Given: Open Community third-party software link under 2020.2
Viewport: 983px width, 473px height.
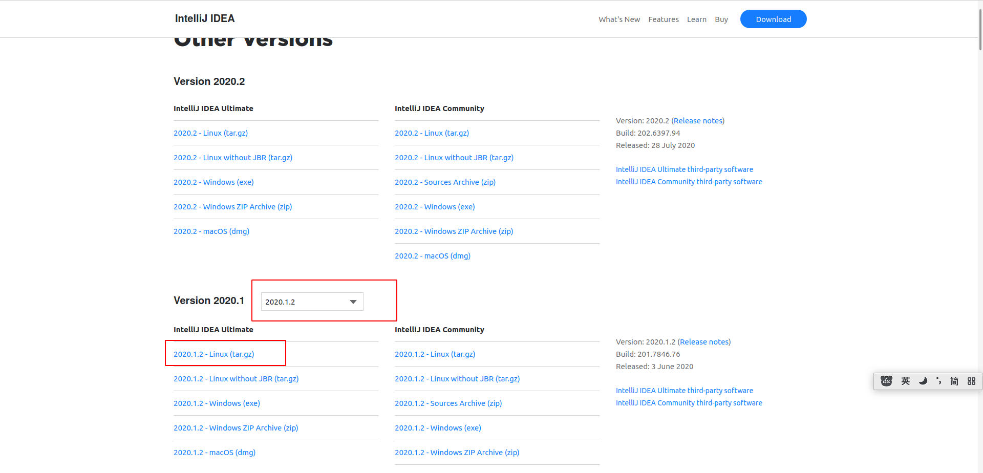Looking at the screenshot, I should click(689, 182).
